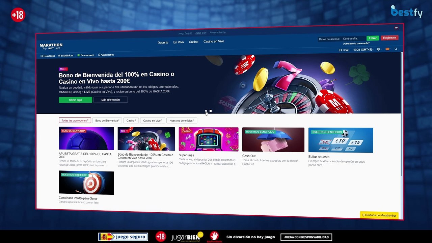
Task: Open the Juego Seguro top link
Action: tap(185, 33)
